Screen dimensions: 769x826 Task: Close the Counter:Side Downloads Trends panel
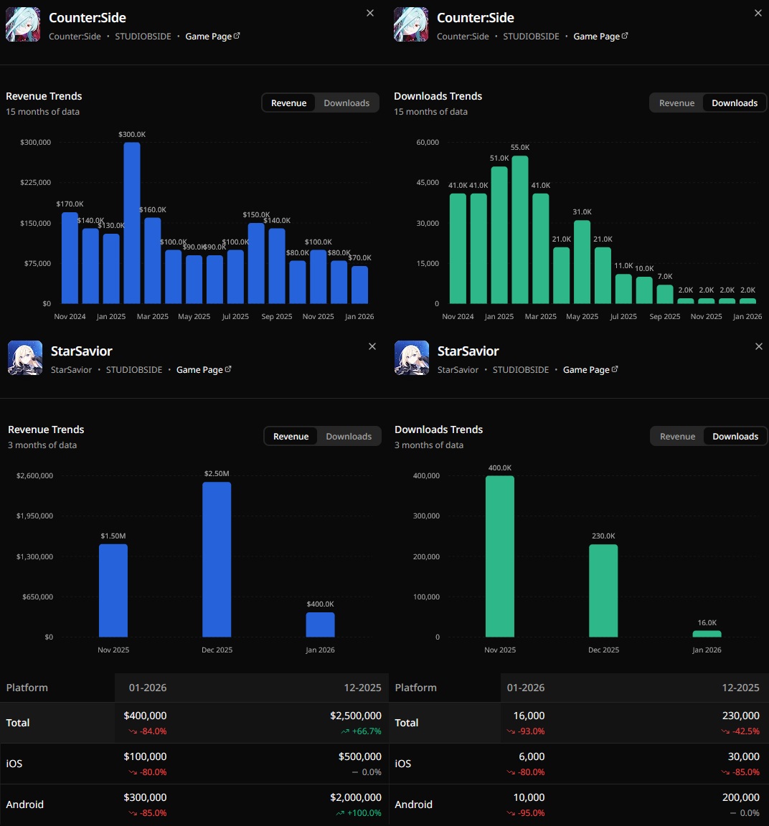tap(758, 13)
